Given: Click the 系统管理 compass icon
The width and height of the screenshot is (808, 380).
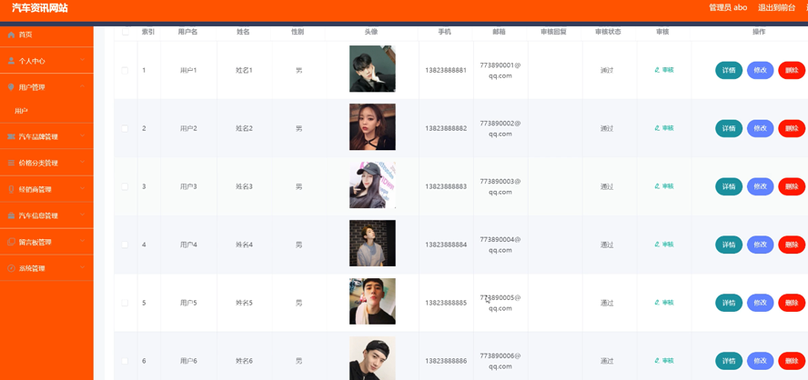Looking at the screenshot, I should tap(11, 268).
